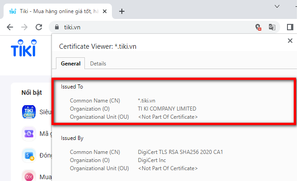This screenshot has width=301, height=181.
Task: Open a new tab with the plus button
Action: click(x=122, y=11)
